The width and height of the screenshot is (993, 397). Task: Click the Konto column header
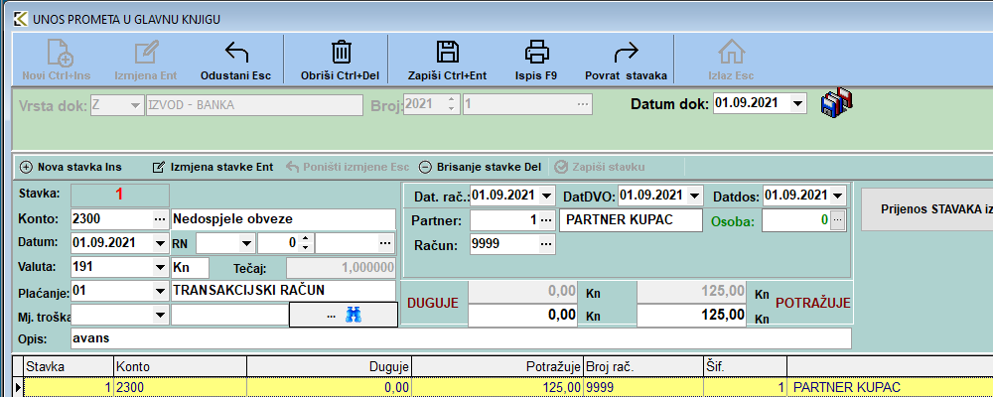(x=180, y=366)
